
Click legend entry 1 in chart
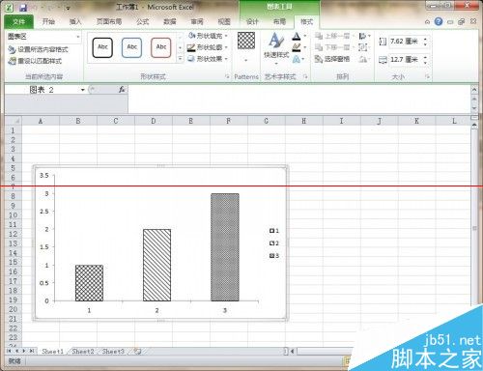[x=274, y=231]
